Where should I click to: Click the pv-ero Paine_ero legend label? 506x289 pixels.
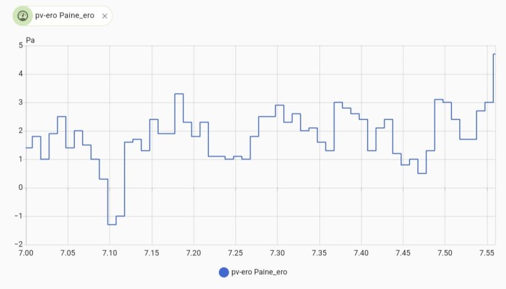pyautogui.click(x=259, y=272)
